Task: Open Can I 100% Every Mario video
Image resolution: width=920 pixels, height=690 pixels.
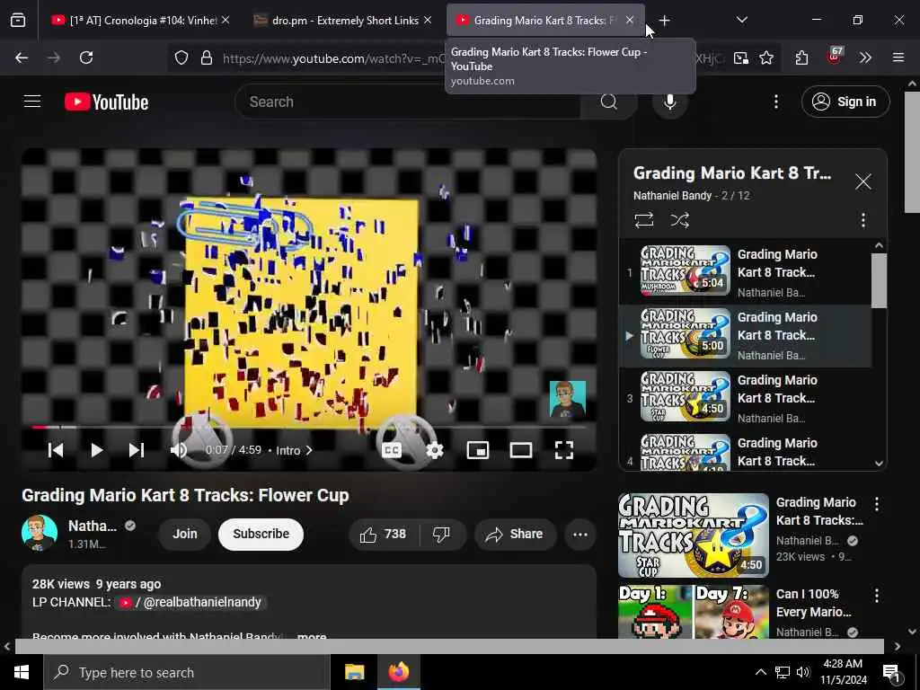Action: (x=694, y=612)
